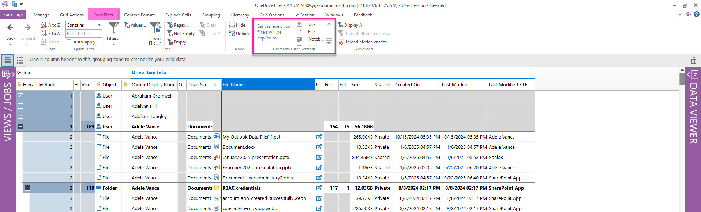Screen dimensions: 701x212
Task: Switch to the Hierarchy tab
Action: click(x=240, y=15)
